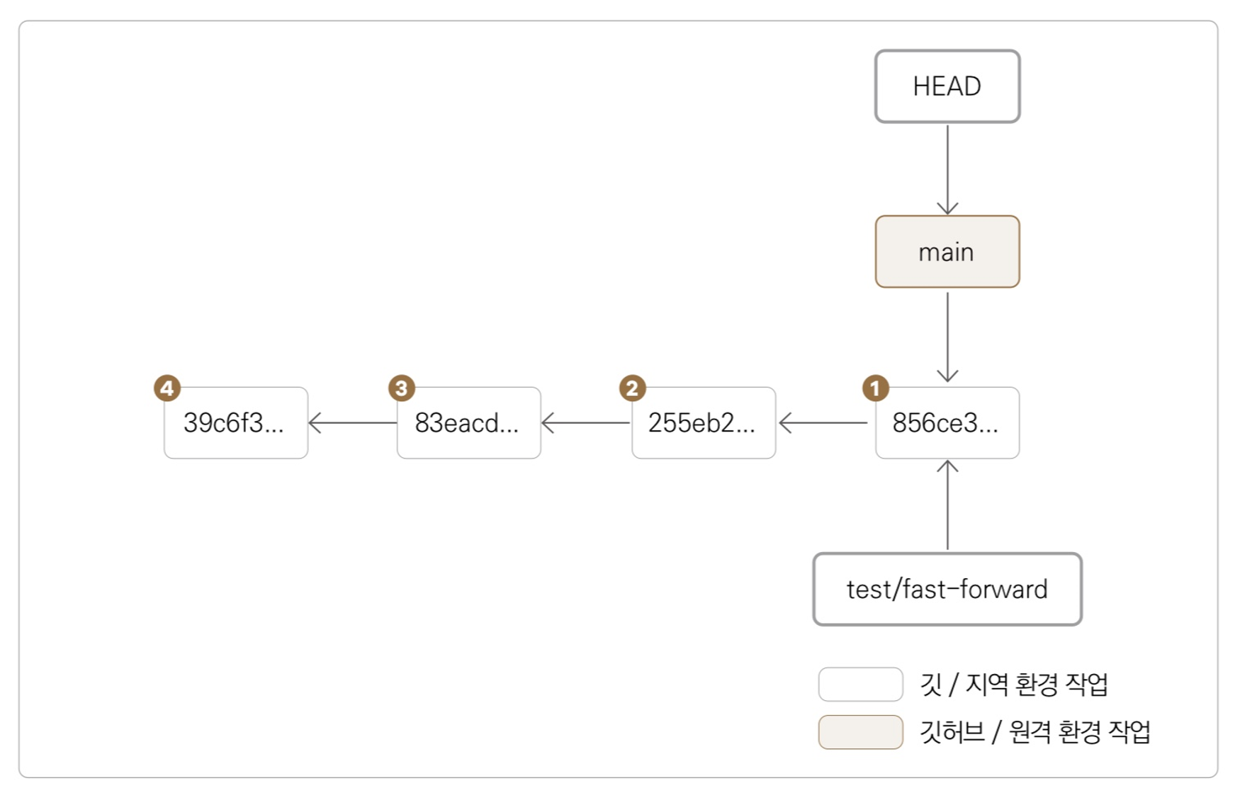The image size is (1240, 793).
Task: Click the arrow from main to 856ce3
Action: tap(947, 337)
